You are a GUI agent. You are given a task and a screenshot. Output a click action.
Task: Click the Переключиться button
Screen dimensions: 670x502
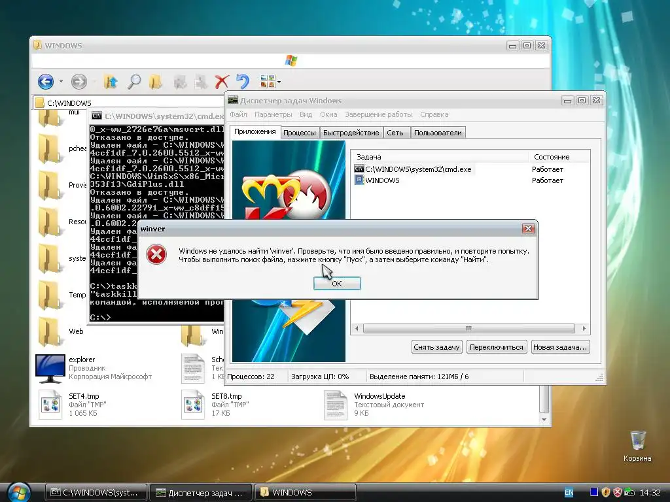pyautogui.click(x=497, y=347)
